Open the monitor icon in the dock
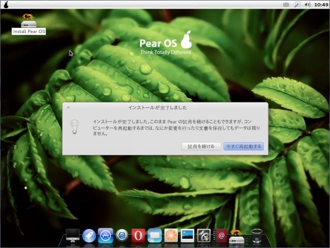This screenshot has width=330, height=248. coord(73,236)
